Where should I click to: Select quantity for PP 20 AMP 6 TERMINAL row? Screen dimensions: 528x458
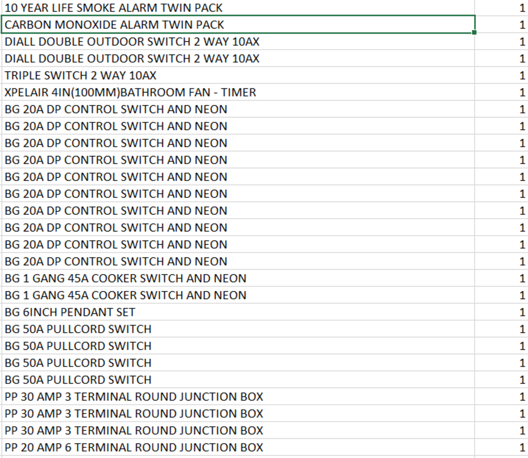501,447
